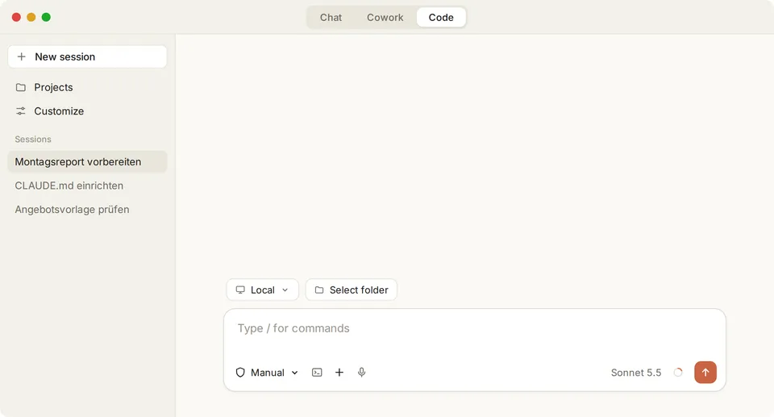Click the green fullscreen window button
The image size is (774, 417).
[x=46, y=17]
